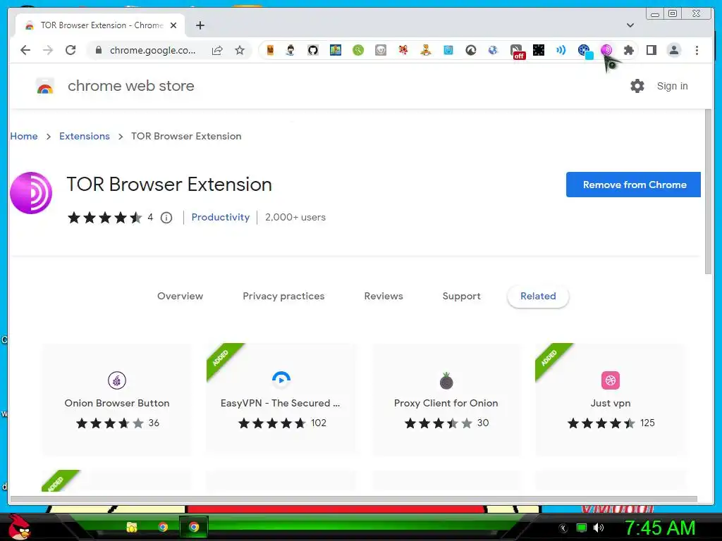This screenshot has width=722, height=541.
Task: Switch to the Reviews tab
Action: pyautogui.click(x=384, y=297)
